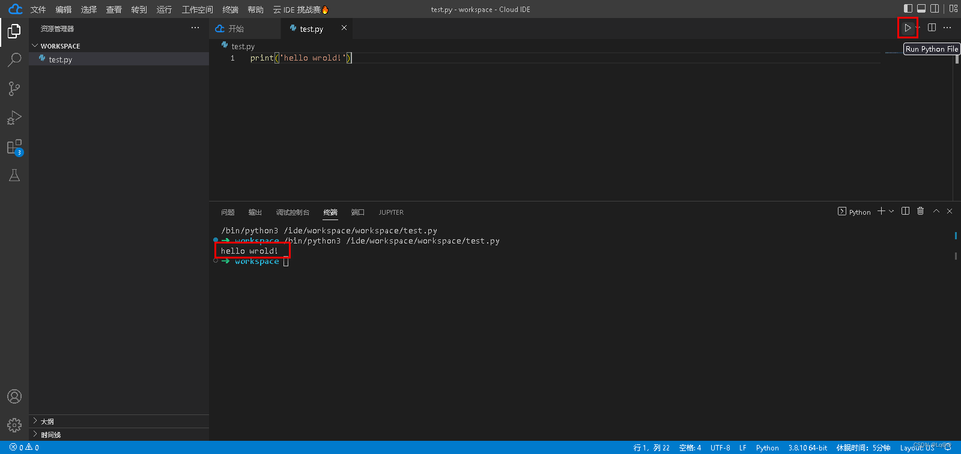
Task: Open the Search view in activity bar
Action: point(14,59)
